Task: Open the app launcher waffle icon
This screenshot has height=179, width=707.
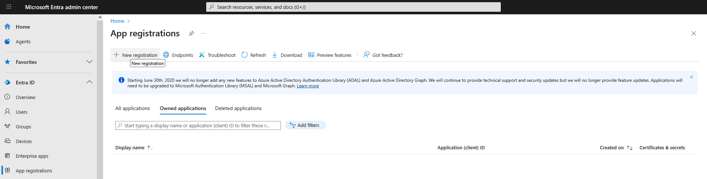Action: coord(9,7)
